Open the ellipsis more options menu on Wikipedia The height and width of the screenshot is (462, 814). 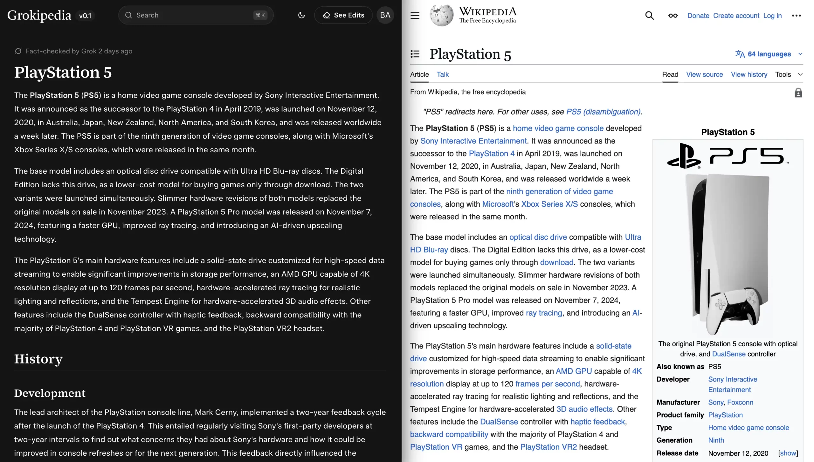(796, 15)
